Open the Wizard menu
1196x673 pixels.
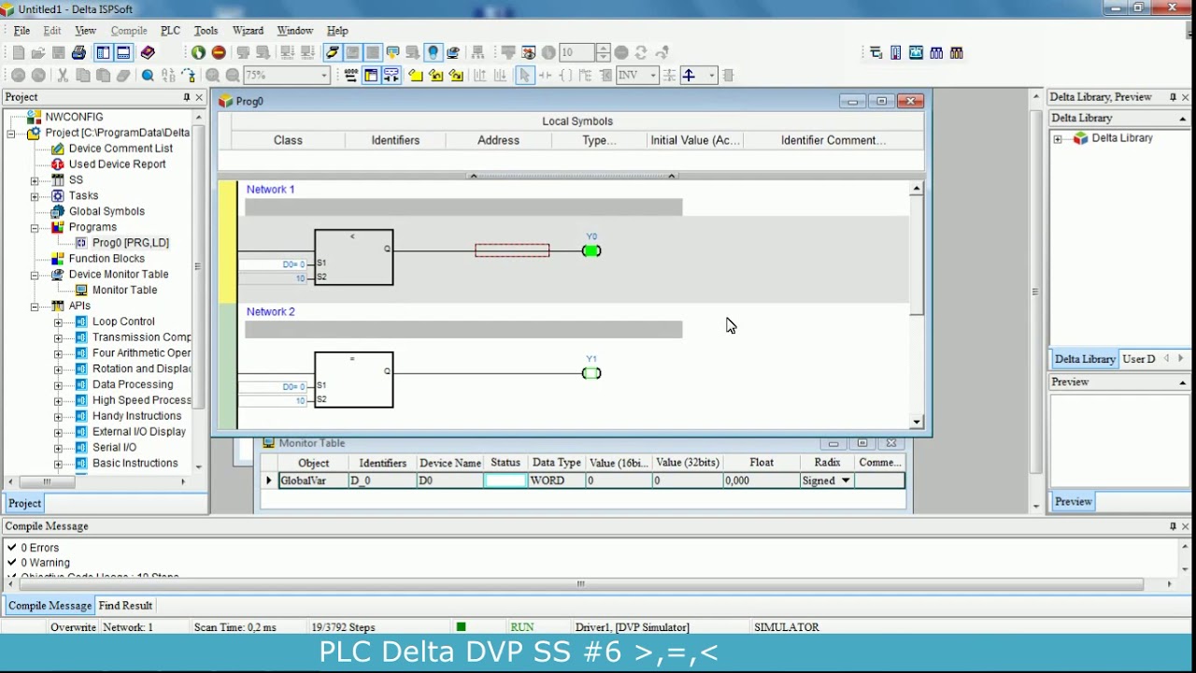[x=248, y=31]
